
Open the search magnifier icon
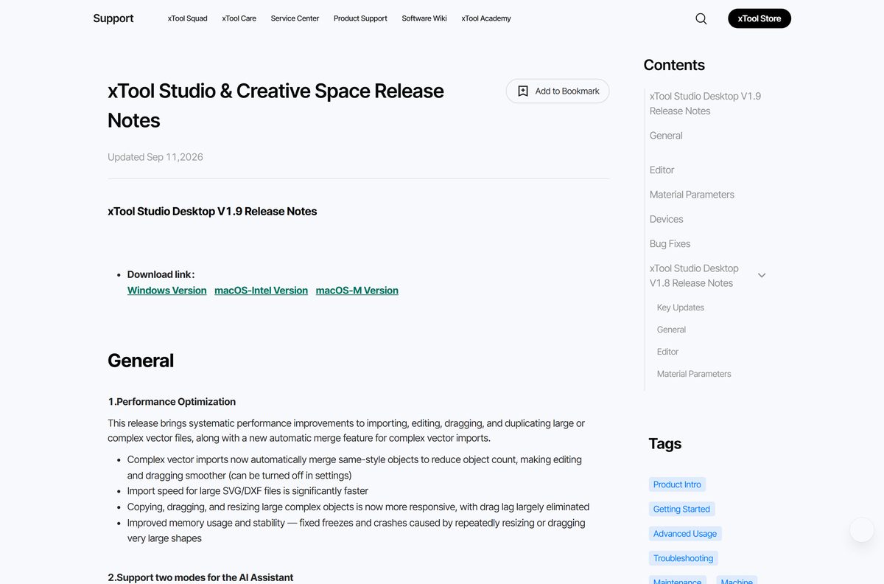click(x=701, y=18)
